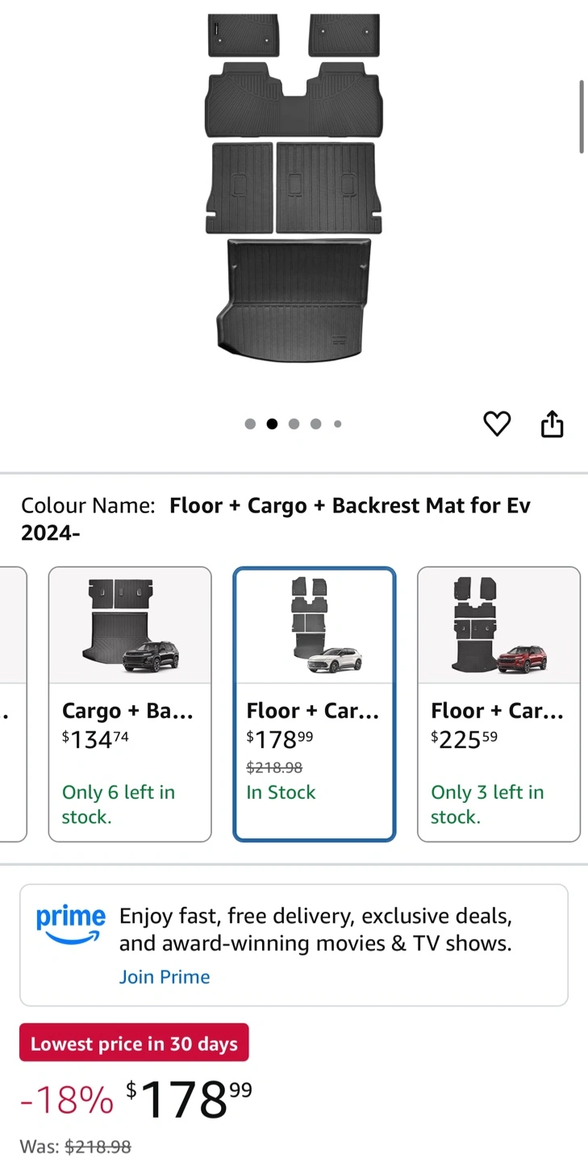Viewport: 588px width, 1162px height.
Task: Tap the Prime delivery promotion text
Action: coord(315,930)
